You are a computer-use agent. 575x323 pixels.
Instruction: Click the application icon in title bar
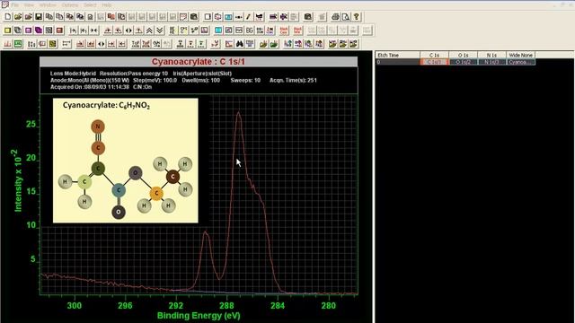tap(4, 4)
